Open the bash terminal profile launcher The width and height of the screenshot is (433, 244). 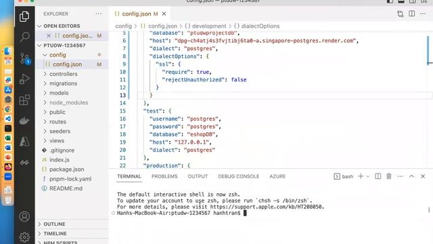(344, 176)
